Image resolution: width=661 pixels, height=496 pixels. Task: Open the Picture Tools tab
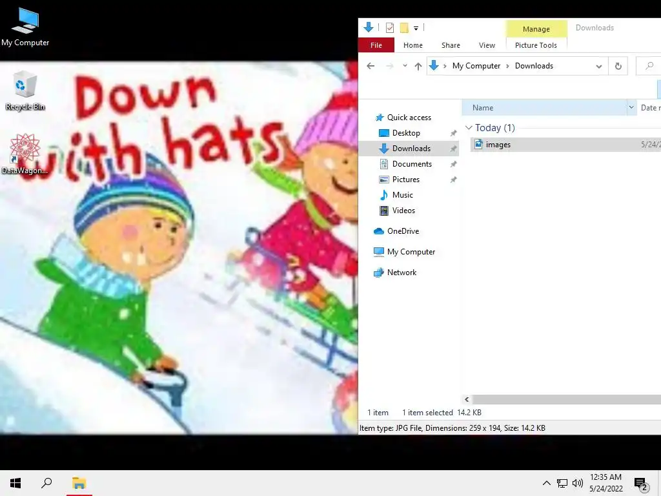(536, 45)
